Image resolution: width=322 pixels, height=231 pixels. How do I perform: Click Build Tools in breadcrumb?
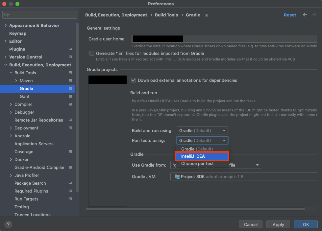166,15
